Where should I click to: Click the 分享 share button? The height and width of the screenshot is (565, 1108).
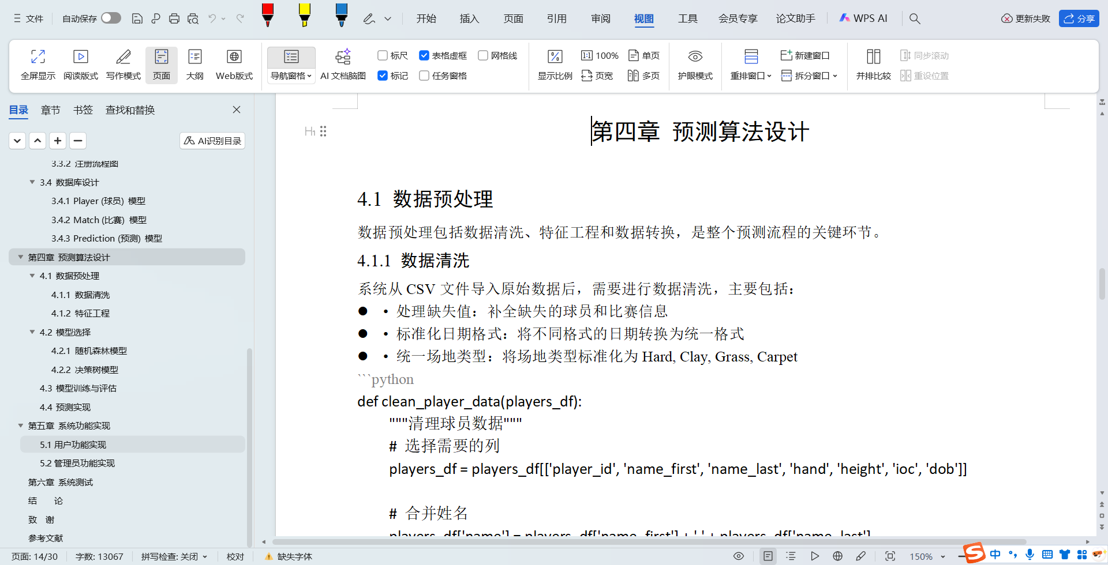[x=1079, y=18]
